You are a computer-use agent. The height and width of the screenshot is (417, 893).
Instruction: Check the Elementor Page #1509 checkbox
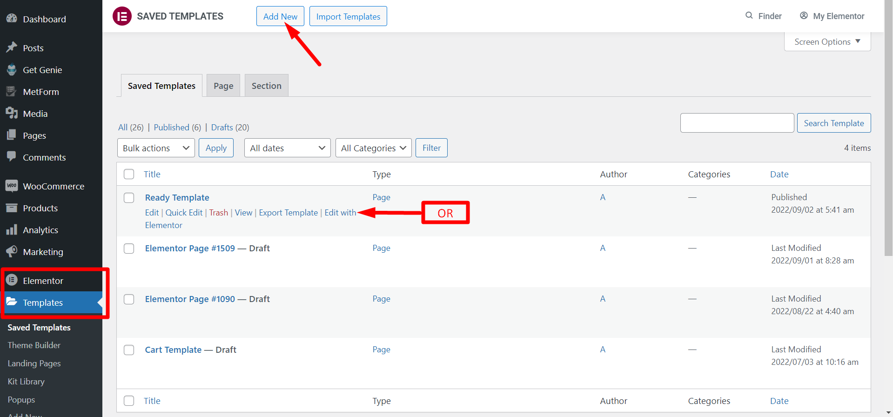[x=129, y=249]
